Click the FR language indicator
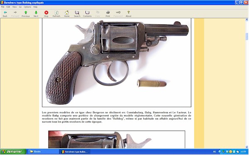The image size is (249, 155). pos(215,152)
